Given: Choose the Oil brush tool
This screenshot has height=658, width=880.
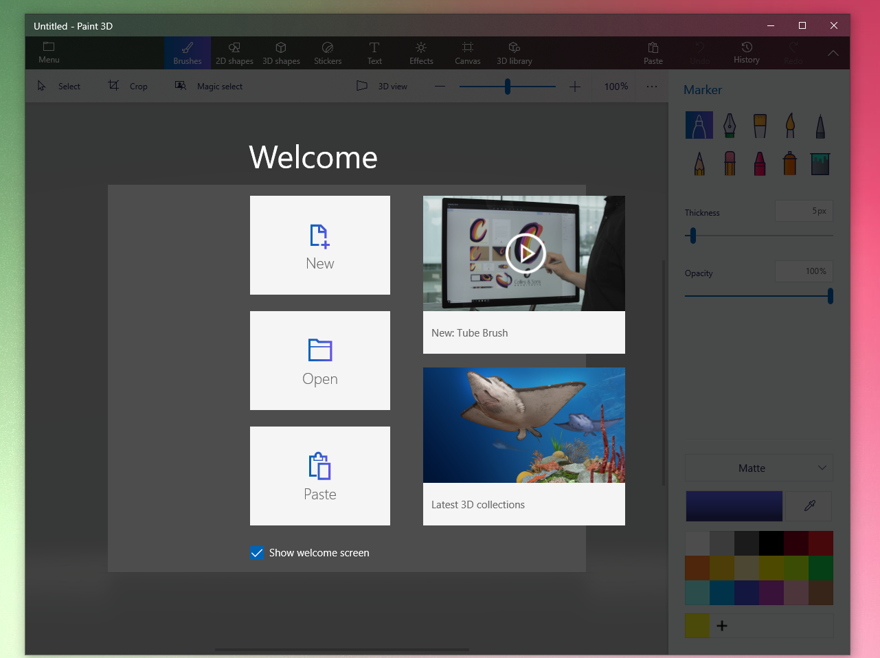Looking at the screenshot, I should point(759,125).
